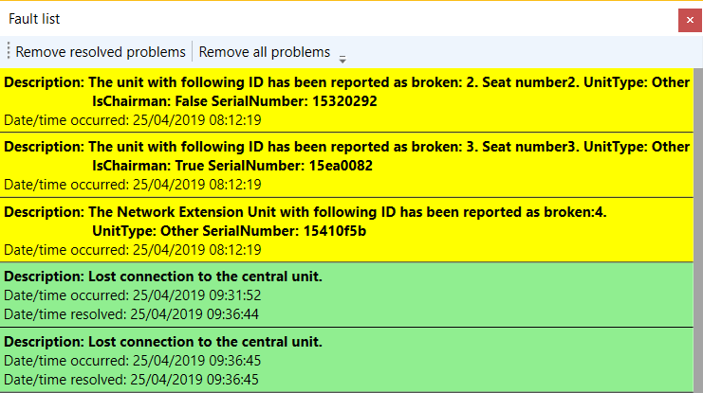Click the vertical scrollbar on the right
Image resolution: width=703 pixels, height=393 pixels.
(697, 227)
